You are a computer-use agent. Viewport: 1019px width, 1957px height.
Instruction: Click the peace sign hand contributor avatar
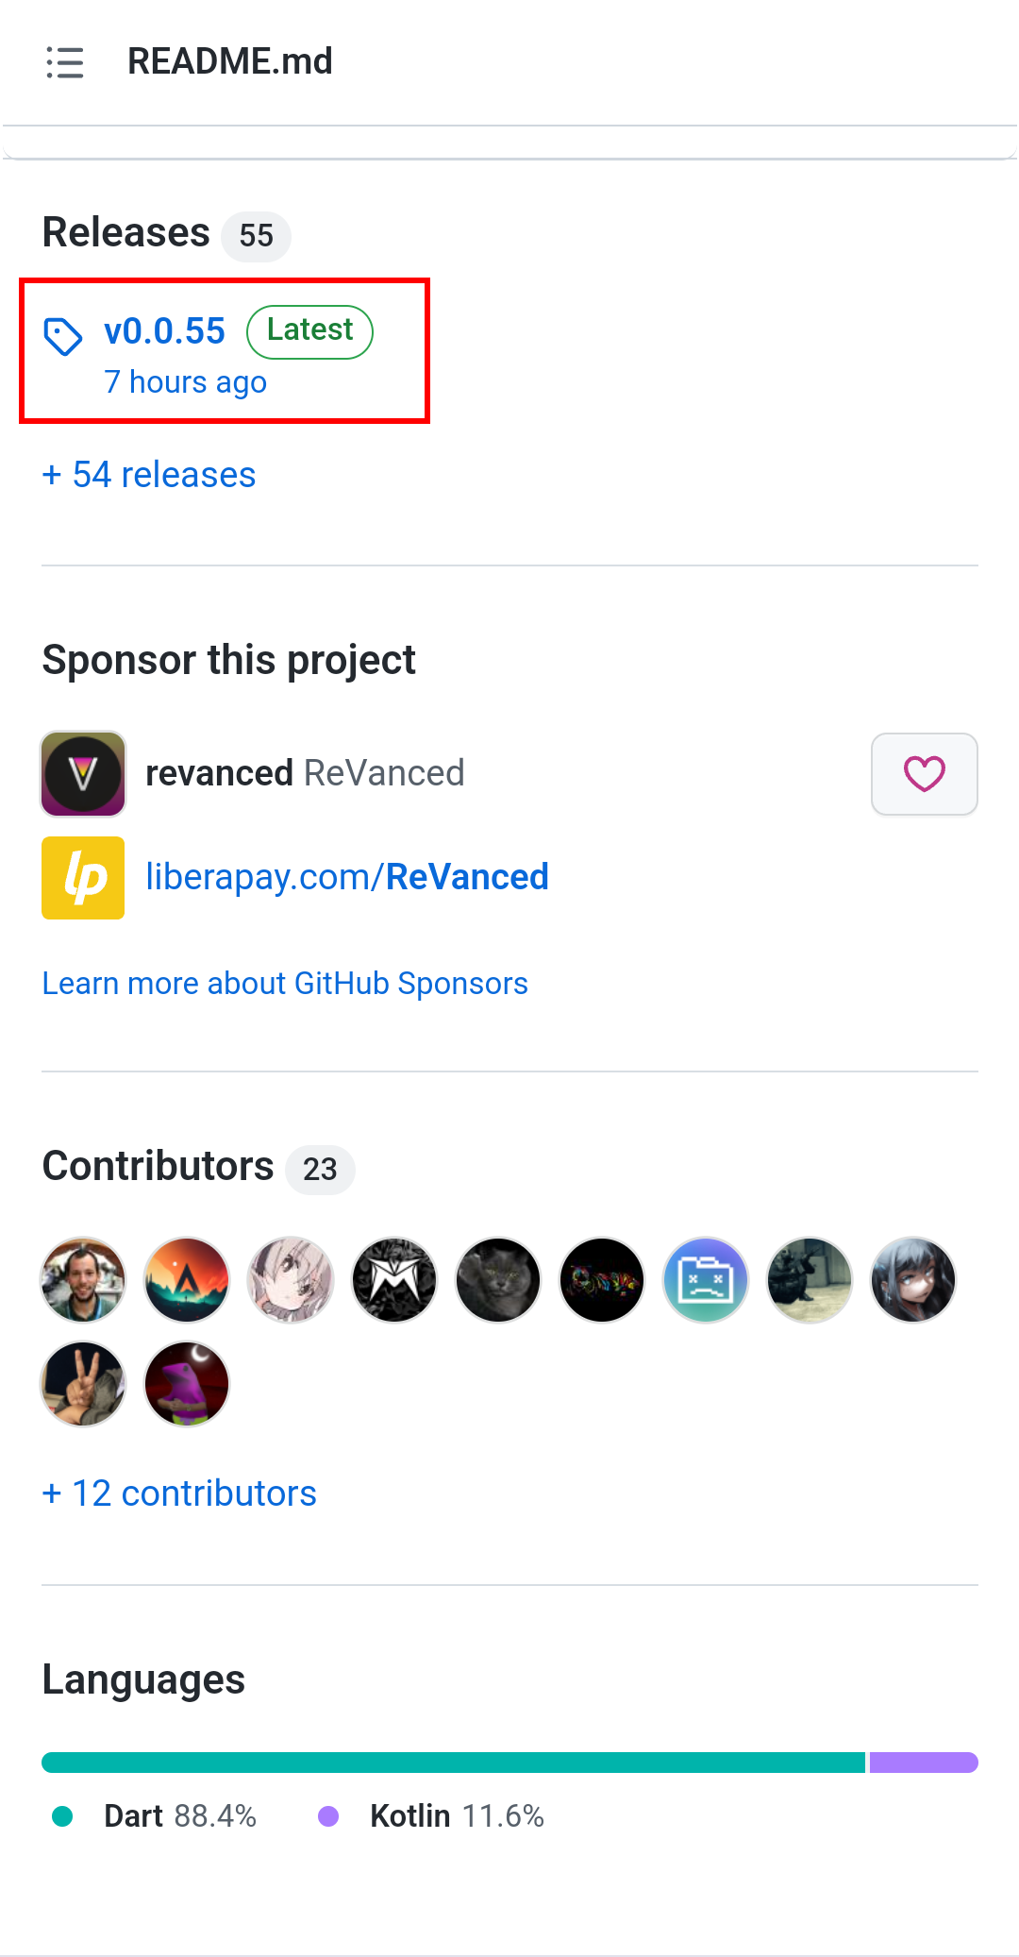[83, 1384]
